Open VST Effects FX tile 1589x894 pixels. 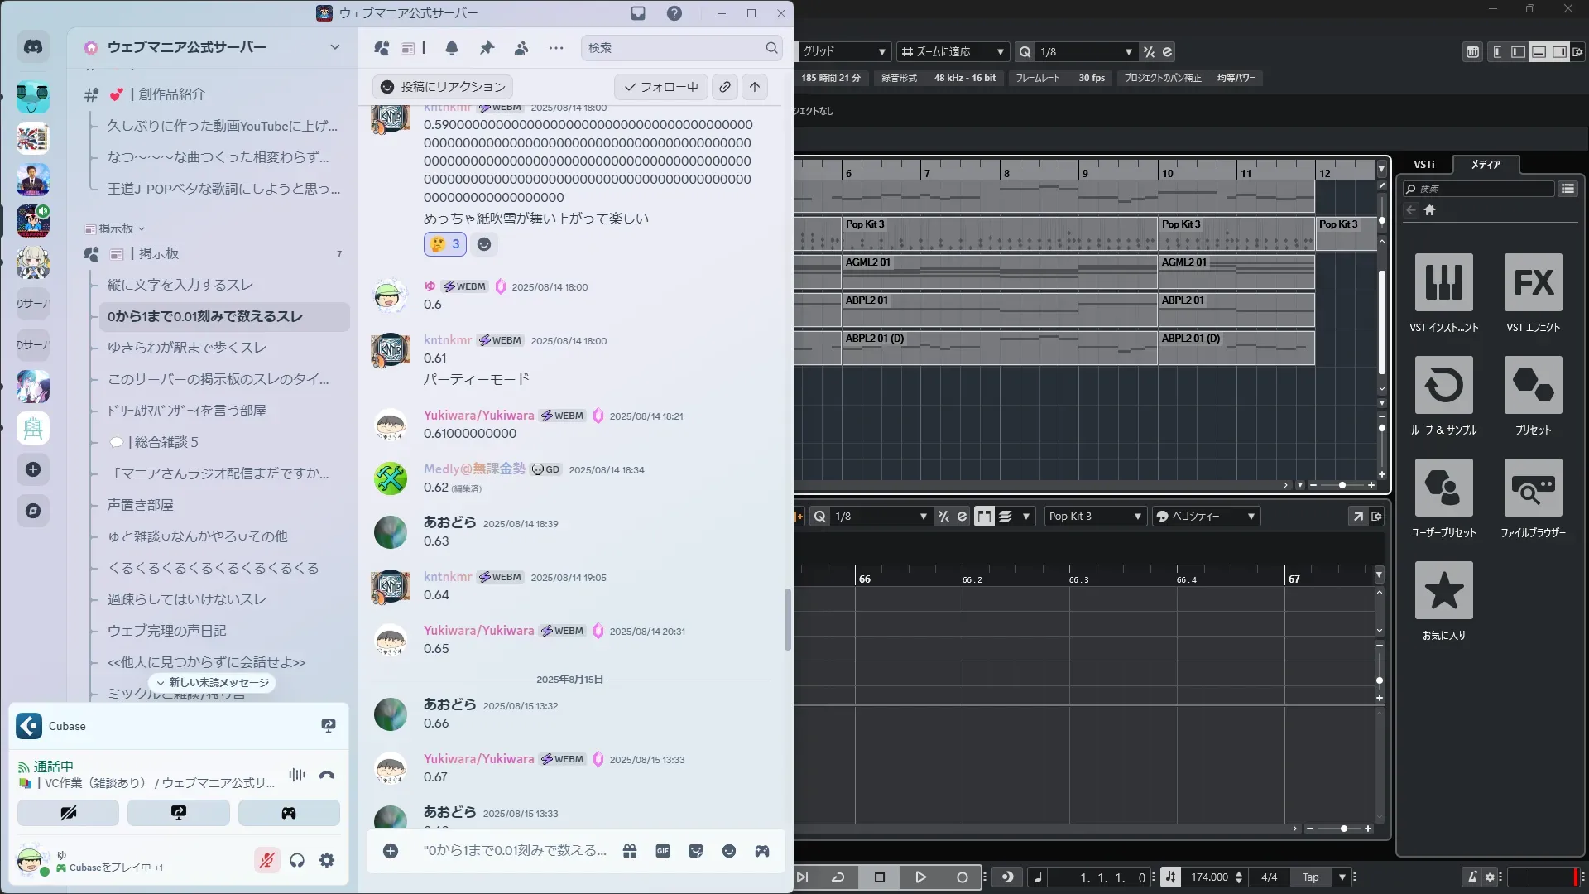click(1533, 282)
